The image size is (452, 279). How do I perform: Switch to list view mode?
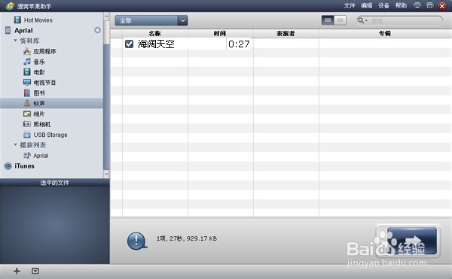click(328, 20)
